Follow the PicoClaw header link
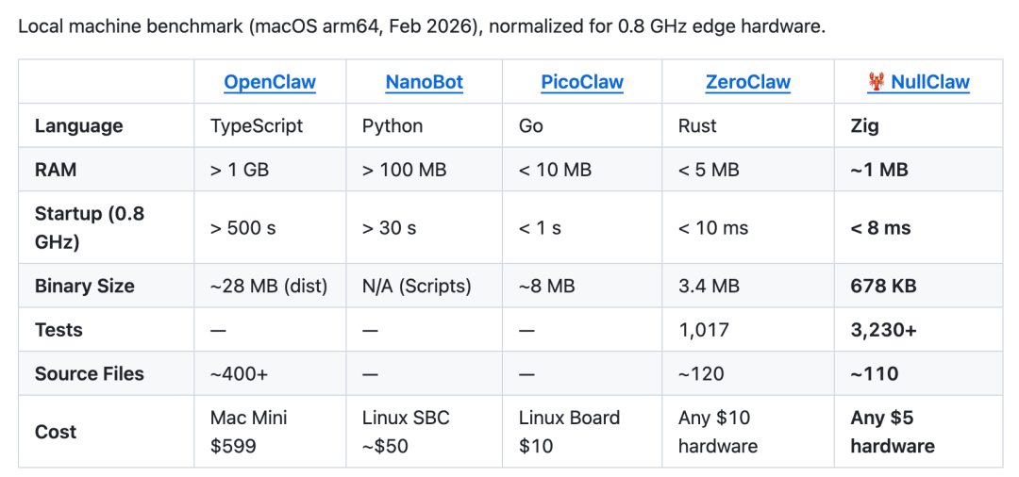This screenshot has height=477, width=1019. 582,82
